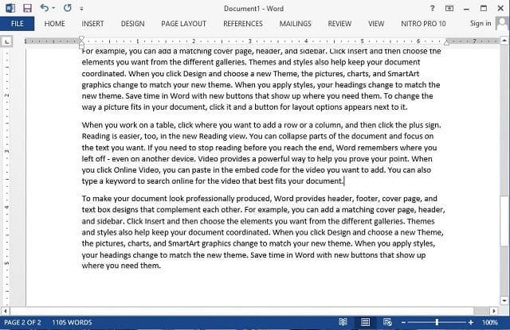Click the zoom in plus button

471,323
